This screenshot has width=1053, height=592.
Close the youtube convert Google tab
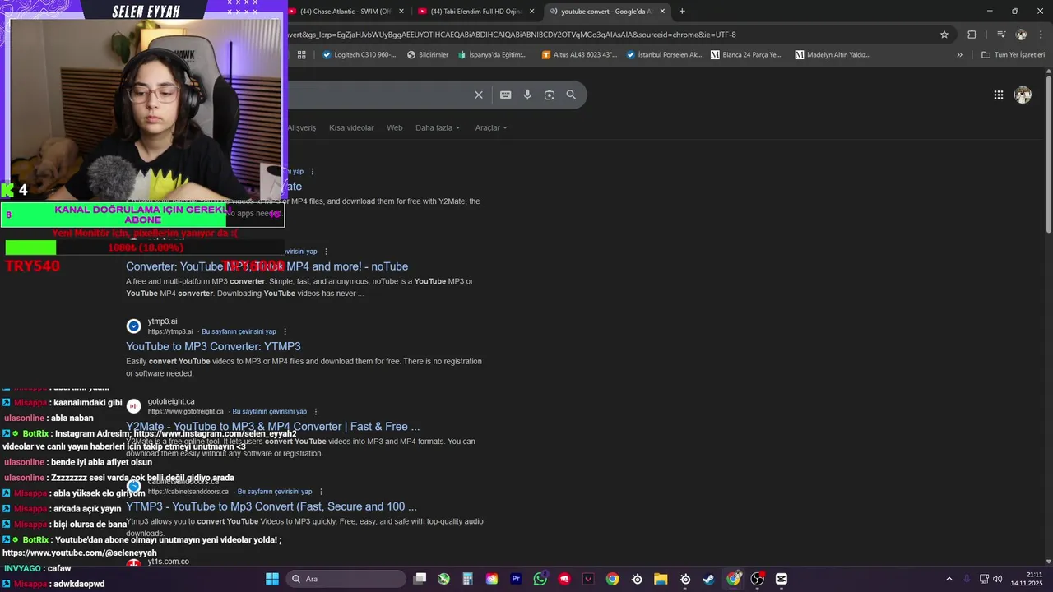point(662,12)
